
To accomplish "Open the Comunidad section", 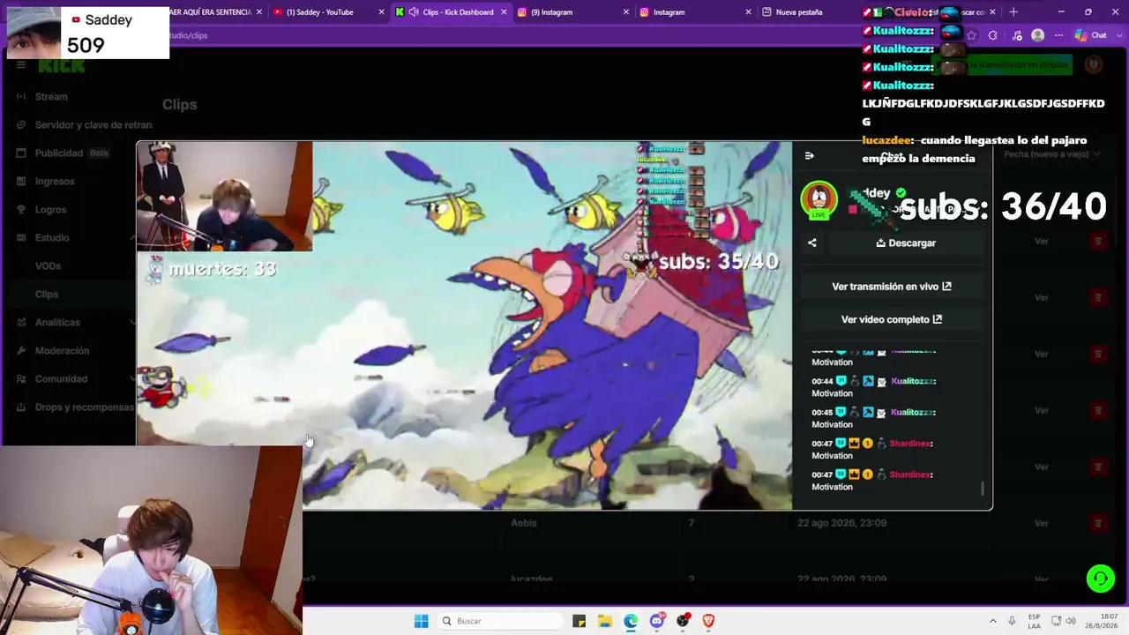I will (61, 378).
